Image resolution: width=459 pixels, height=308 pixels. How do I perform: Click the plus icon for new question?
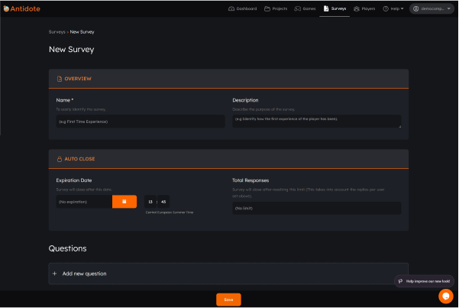[54, 274]
